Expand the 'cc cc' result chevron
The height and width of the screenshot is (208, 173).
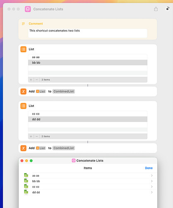152,187
